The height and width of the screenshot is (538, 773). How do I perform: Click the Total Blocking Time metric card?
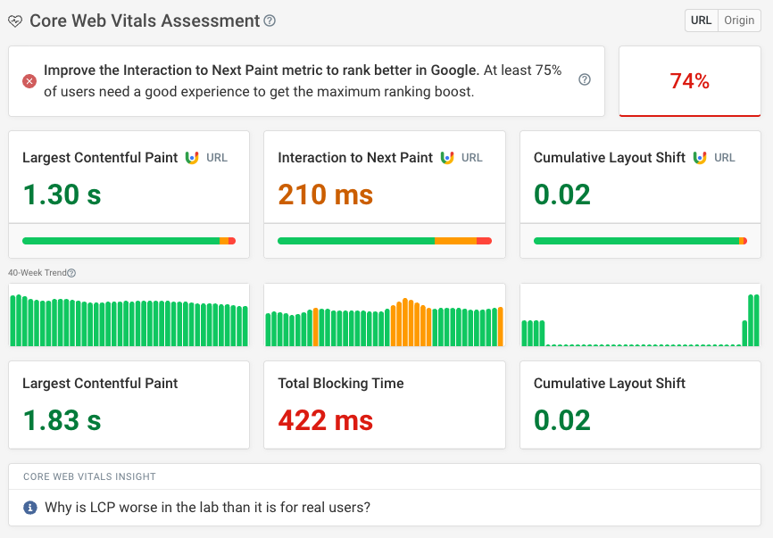coord(384,404)
